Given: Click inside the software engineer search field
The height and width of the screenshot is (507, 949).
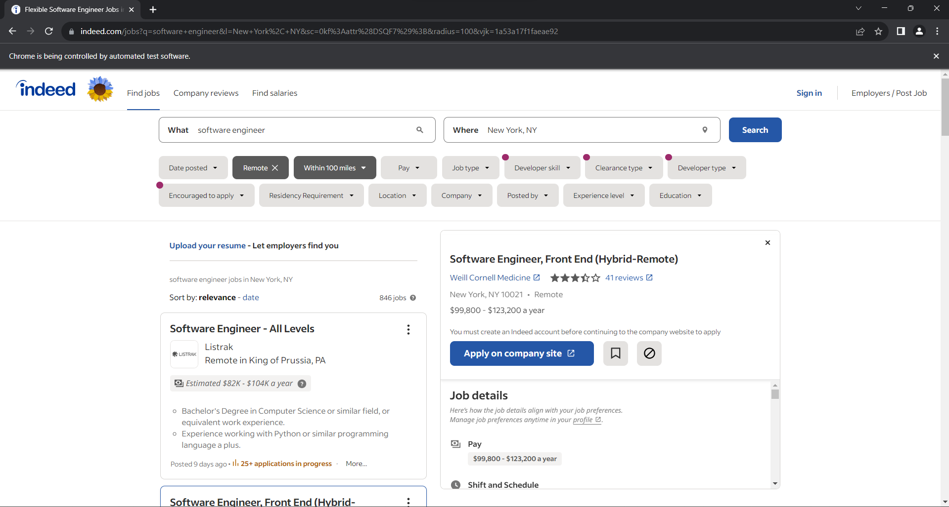Looking at the screenshot, I should click(297, 130).
